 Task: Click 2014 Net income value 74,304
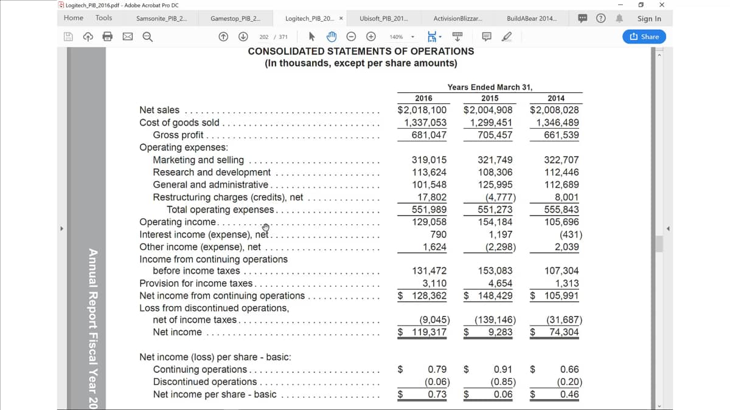pyautogui.click(x=554, y=332)
